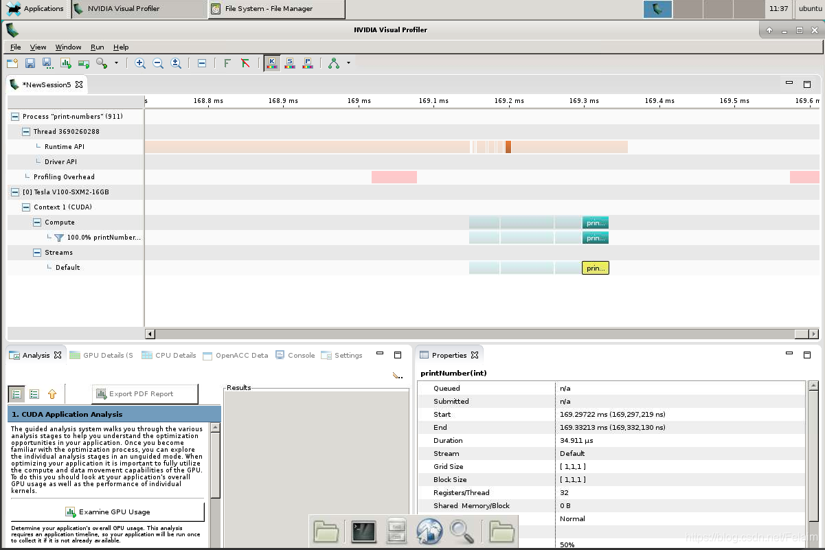
Task: Click the green dotted F timeline icon
Action: coord(227,63)
